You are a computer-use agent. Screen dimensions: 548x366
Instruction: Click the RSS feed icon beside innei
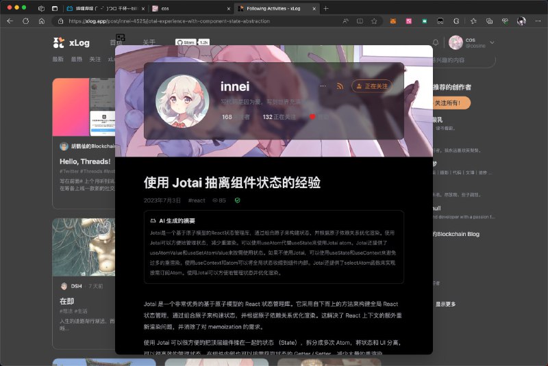(340, 86)
